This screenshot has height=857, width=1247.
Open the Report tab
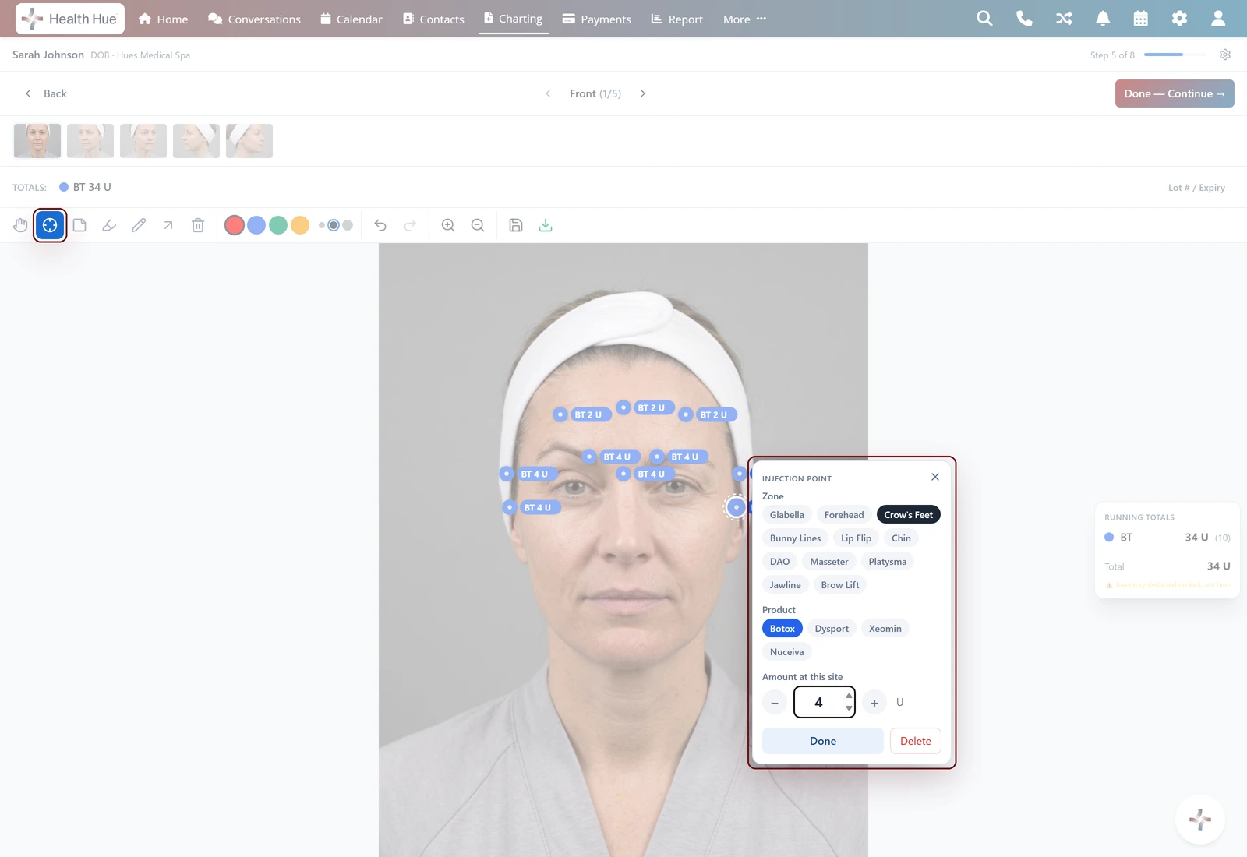click(x=677, y=19)
